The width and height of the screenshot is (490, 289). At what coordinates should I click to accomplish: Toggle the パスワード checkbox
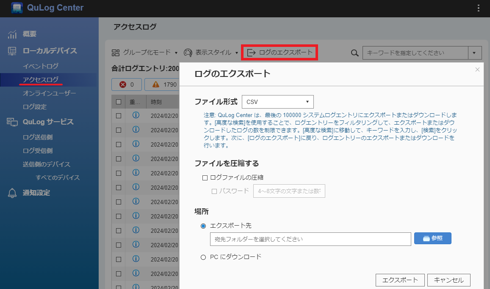[x=214, y=191]
